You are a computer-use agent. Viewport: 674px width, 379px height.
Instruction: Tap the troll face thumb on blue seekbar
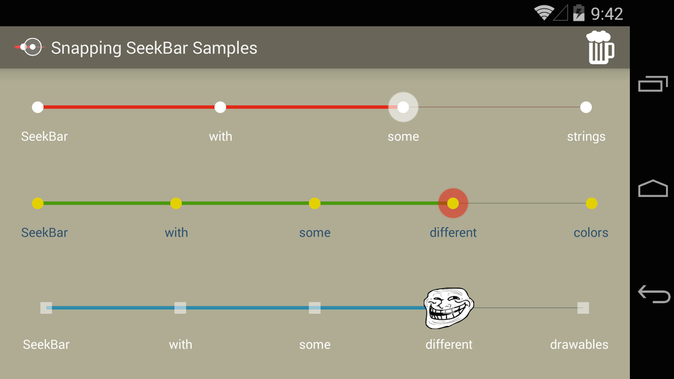pyautogui.click(x=448, y=308)
